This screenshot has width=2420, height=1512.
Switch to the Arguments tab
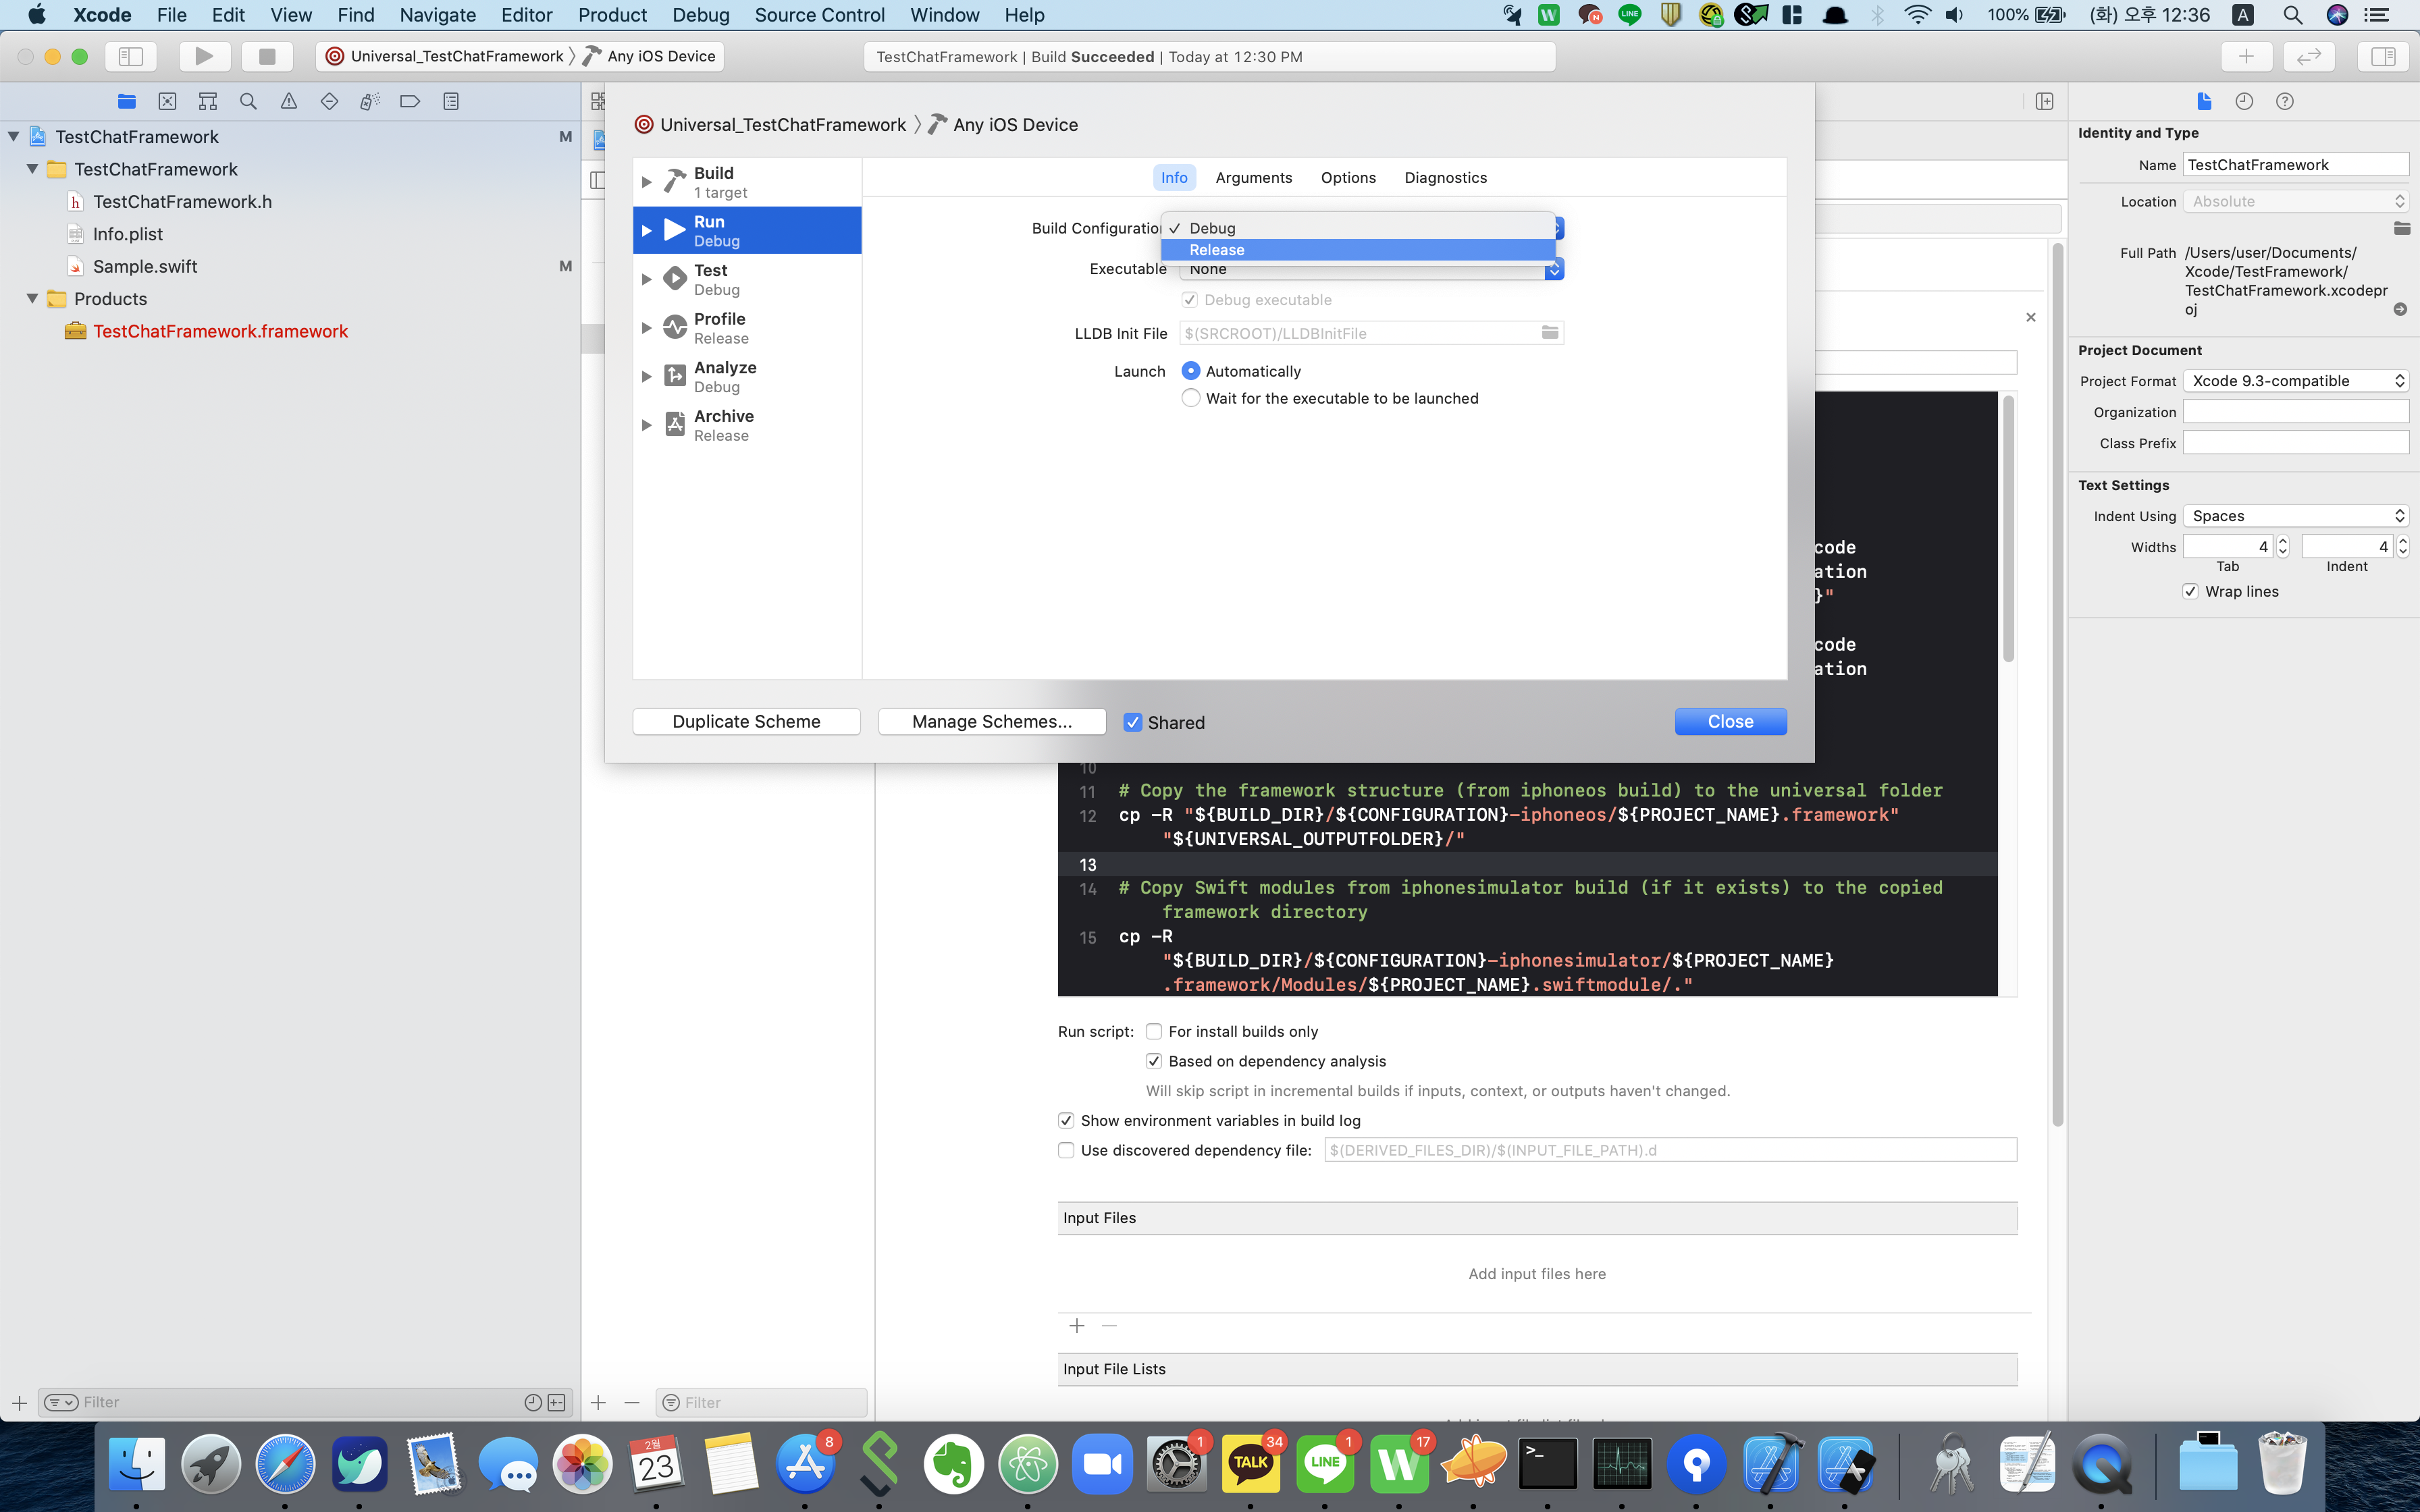tap(1253, 177)
